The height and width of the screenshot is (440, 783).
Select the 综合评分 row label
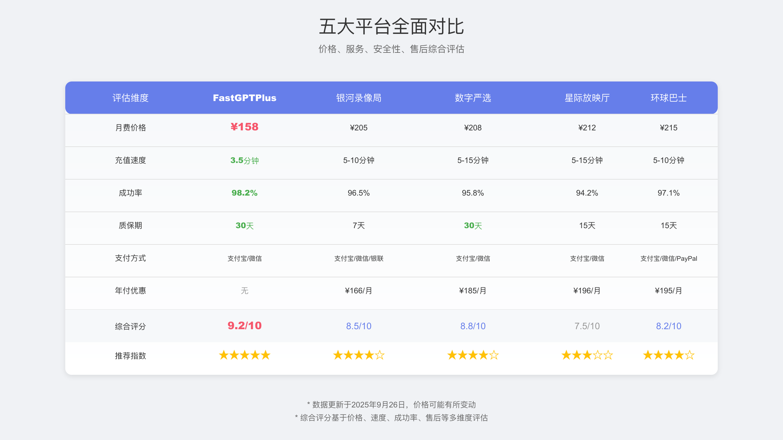click(130, 326)
